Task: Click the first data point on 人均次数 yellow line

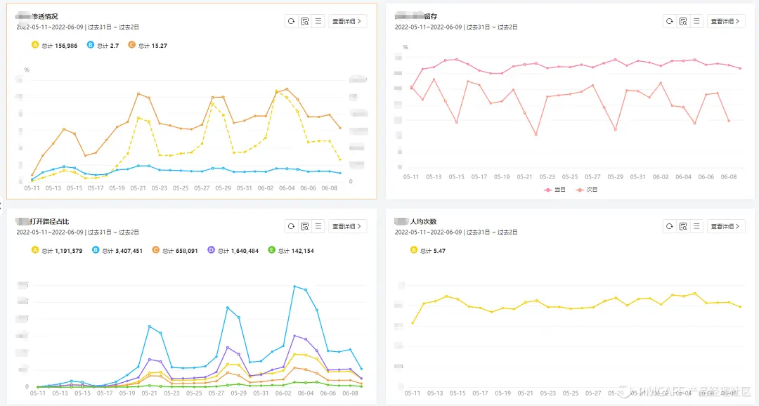Action: [413, 323]
